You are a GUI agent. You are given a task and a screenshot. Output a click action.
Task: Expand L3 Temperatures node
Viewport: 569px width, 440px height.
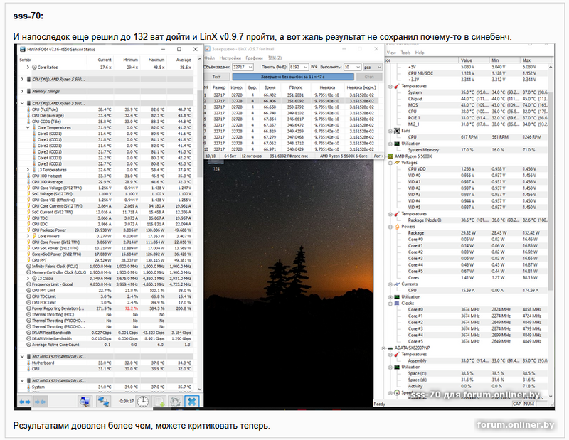coord(27,170)
